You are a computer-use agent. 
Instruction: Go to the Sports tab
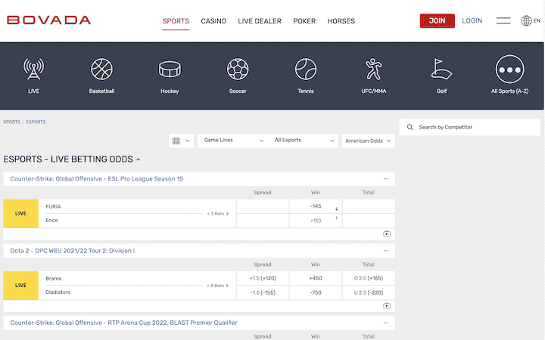pyautogui.click(x=176, y=21)
